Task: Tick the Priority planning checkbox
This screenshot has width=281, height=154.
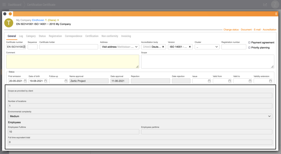Action: pos(249,48)
